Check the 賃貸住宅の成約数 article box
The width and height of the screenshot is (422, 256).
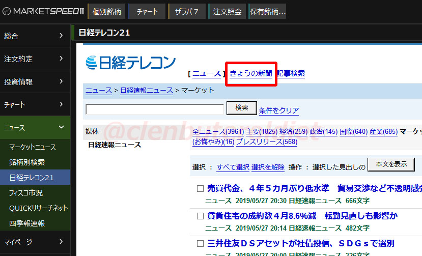pos(200,216)
